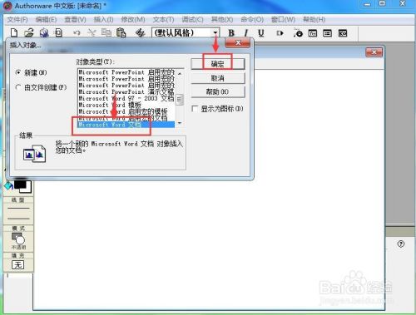416x315 pixels.
Task: Open the 文件(F) menu
Action: (x=17, y=20)
